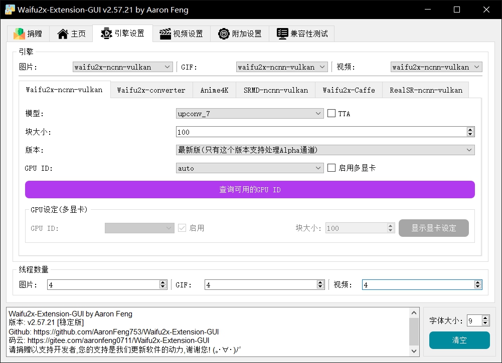
Task: Select the SRMD-ncnn-vulkan engine tab
Action: (x=276, y=90)
